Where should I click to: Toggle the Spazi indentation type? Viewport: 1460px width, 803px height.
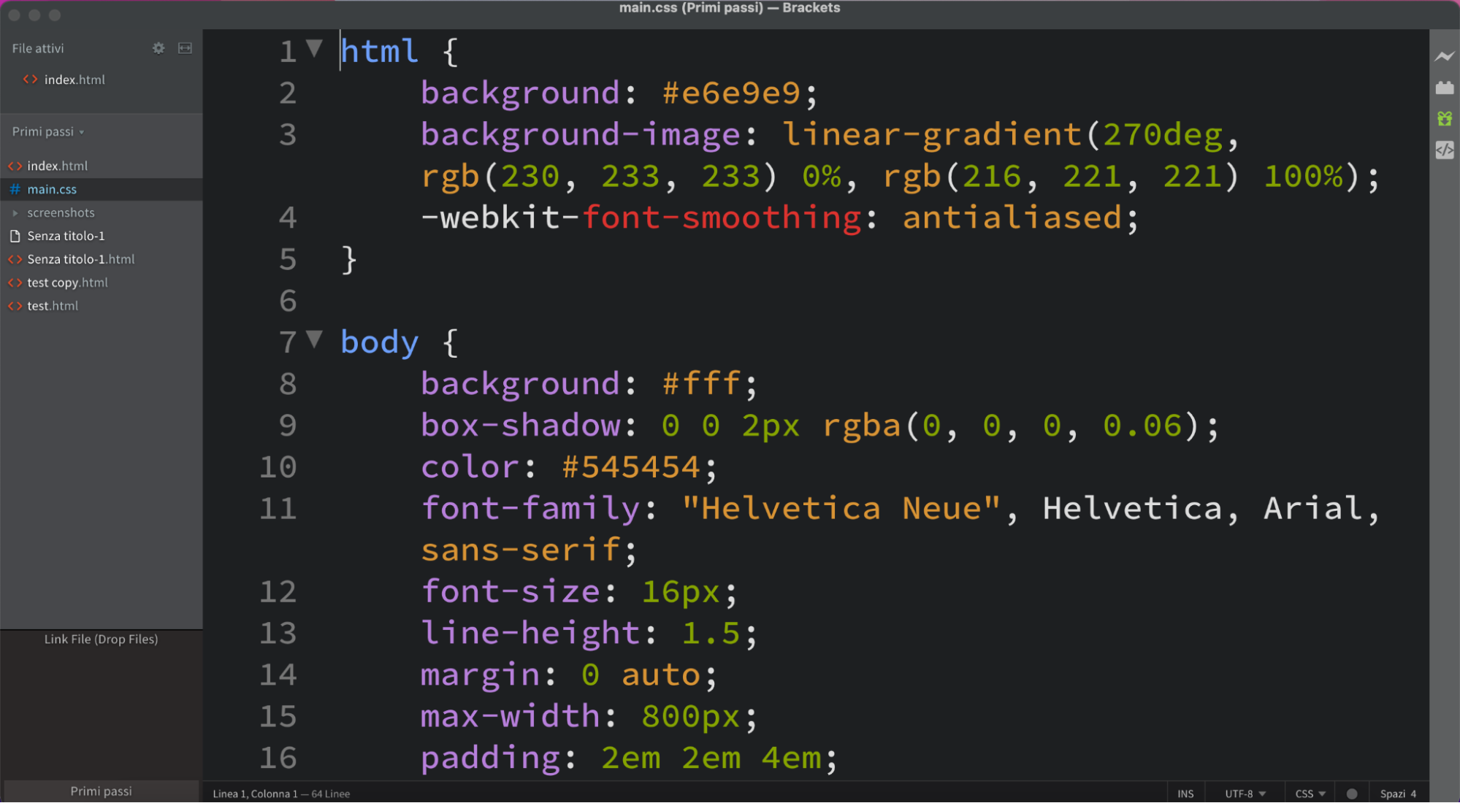tap(1392, 794)
